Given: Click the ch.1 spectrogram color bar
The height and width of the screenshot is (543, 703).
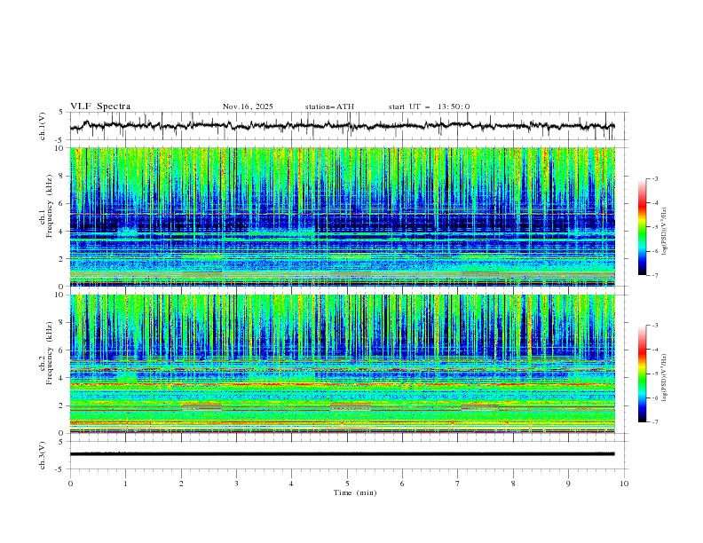Looking at the screenshot, I should (642, 227).
